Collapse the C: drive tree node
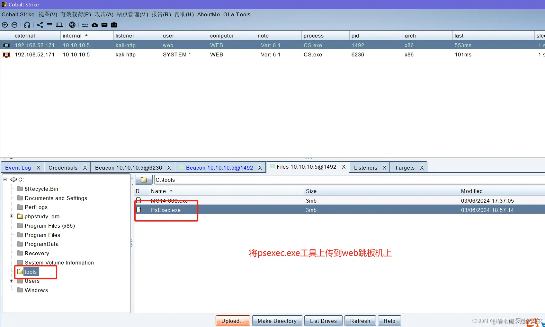Image resolution: width=545 pixels, height=327 pixels. 5,180
